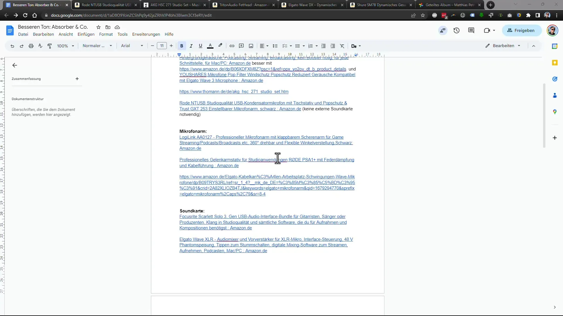Expand the Zusammenfassung panel with plus icon

[77, 79]
